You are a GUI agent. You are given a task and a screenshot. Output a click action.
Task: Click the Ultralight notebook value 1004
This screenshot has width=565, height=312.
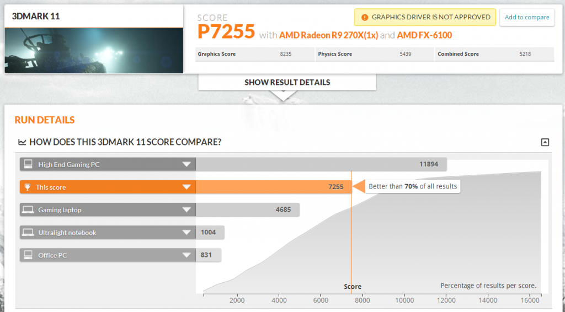[208, 232]
